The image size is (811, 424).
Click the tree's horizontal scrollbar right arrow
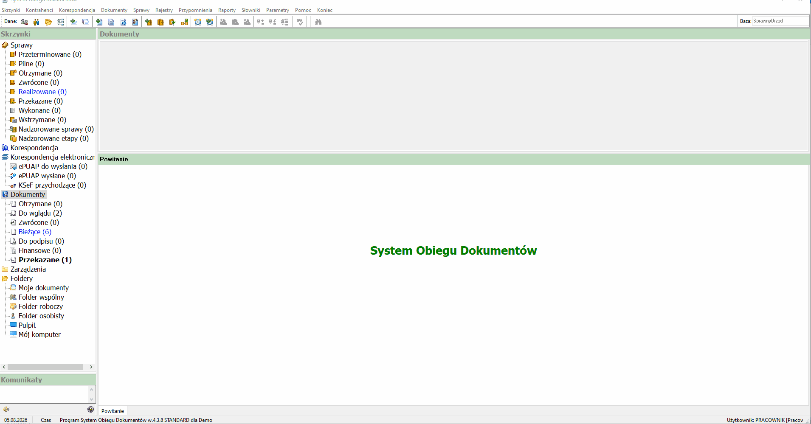click(91, 367)
